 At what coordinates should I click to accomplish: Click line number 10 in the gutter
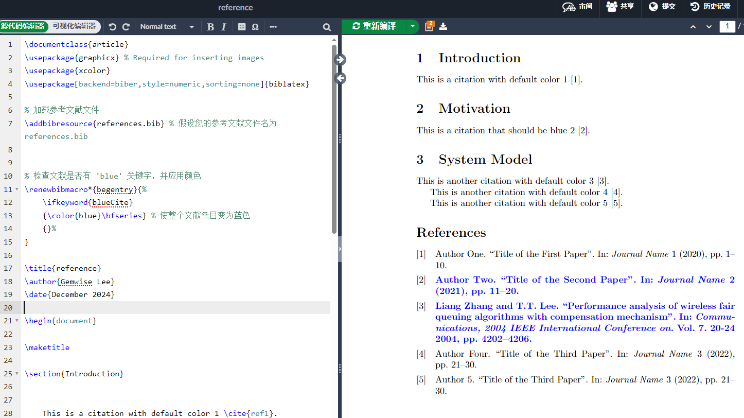(x=8, y=176)
